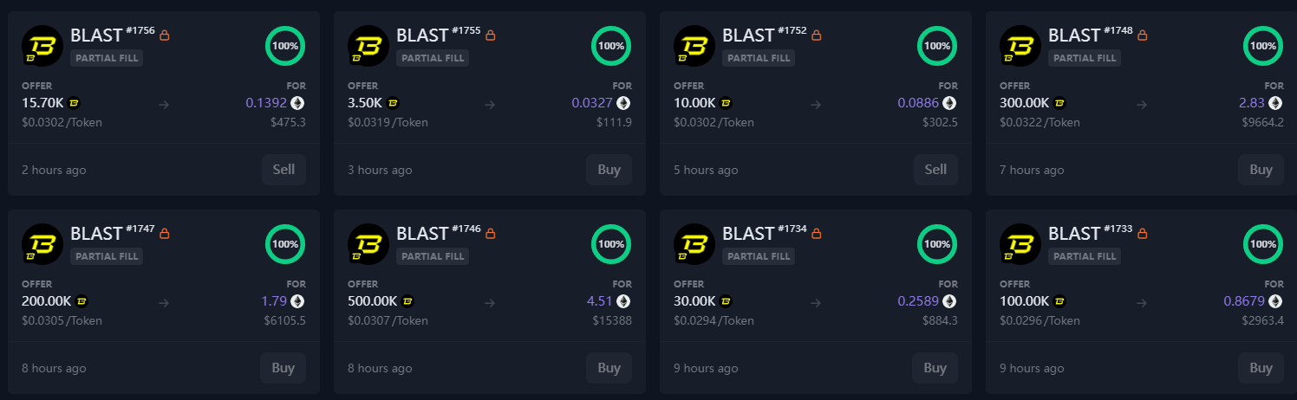Click the BLAST logo on offer #1756
This screenshot has height=400, width=1297.
42,46
